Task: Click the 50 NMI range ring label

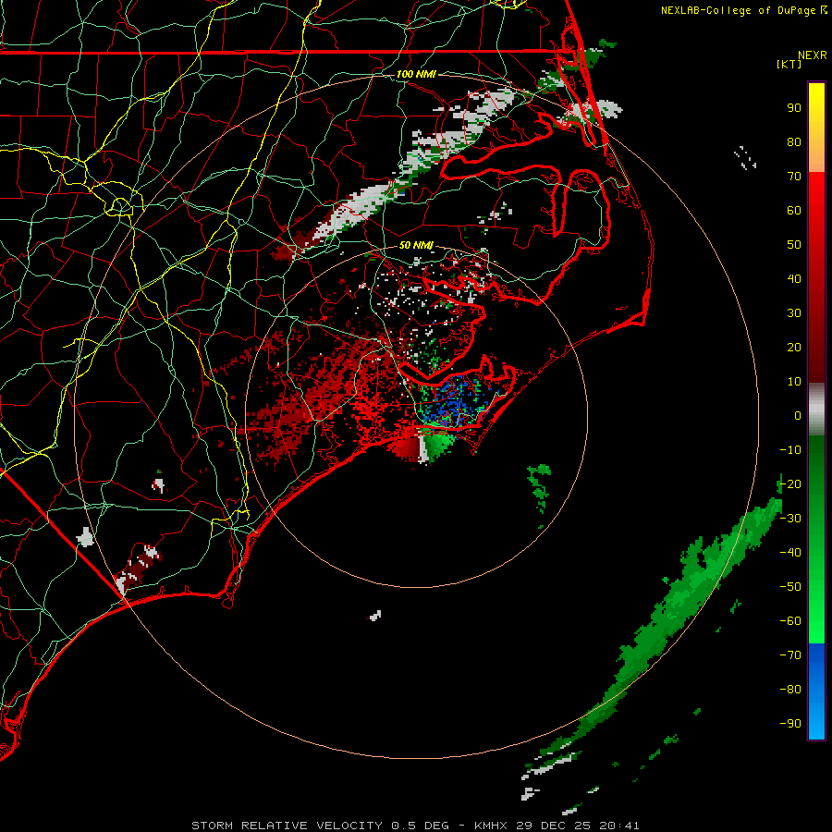Action: coord(415,245)
